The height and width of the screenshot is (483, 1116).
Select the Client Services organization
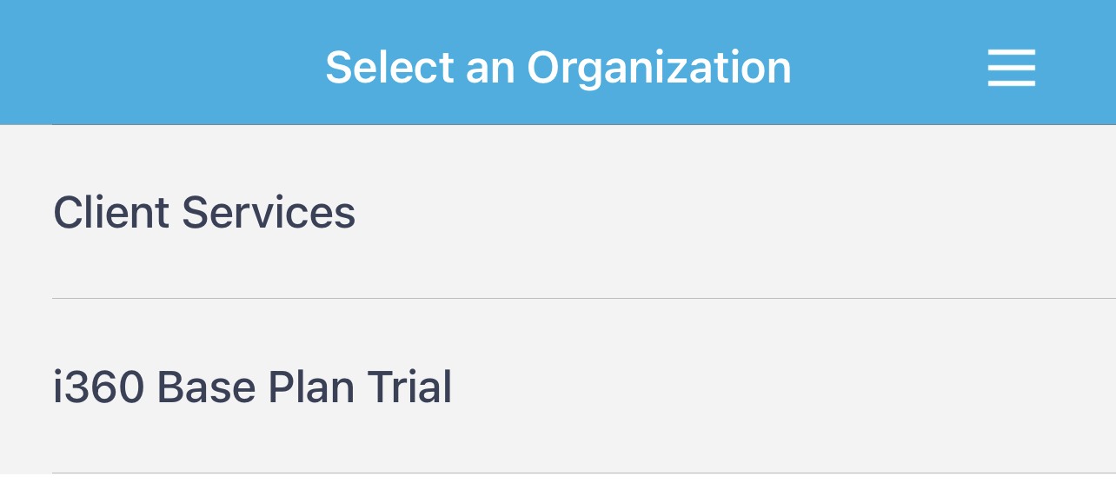coord(205,213)
